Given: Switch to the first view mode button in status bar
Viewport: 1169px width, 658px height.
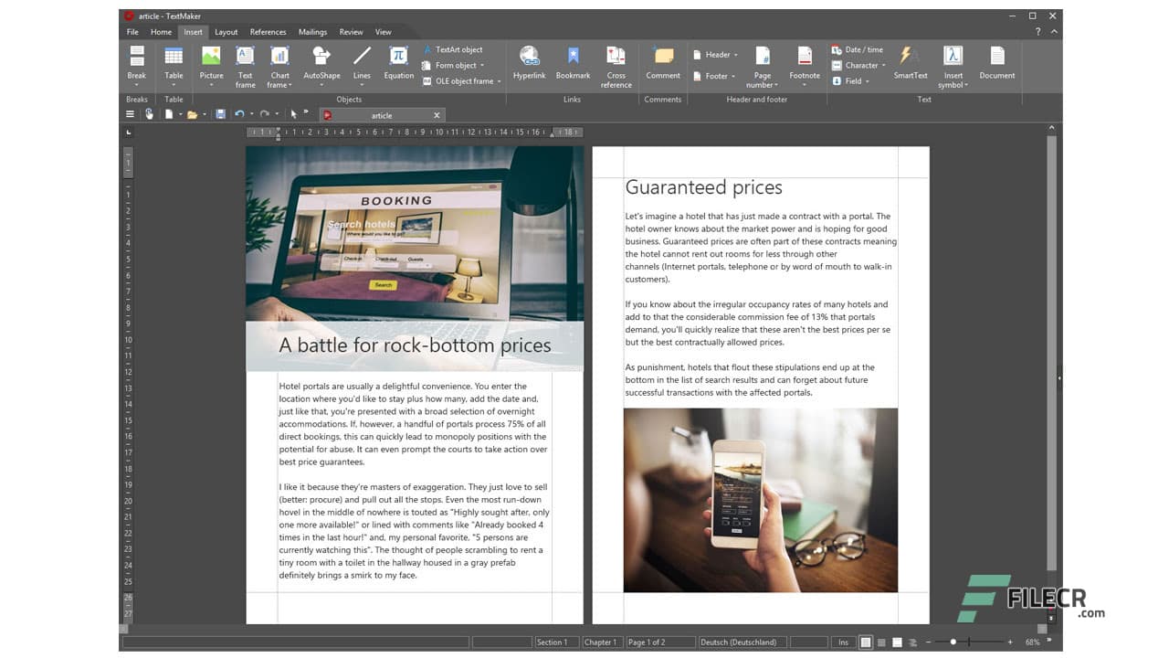Looking at the screenshot, I should tap(866, 642).
